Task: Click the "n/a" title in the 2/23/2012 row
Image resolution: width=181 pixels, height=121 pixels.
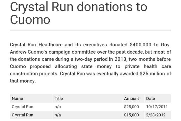Action: [x=57, y=115]
